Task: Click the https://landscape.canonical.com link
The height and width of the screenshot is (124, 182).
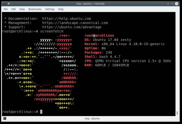Action: (75, 23)
